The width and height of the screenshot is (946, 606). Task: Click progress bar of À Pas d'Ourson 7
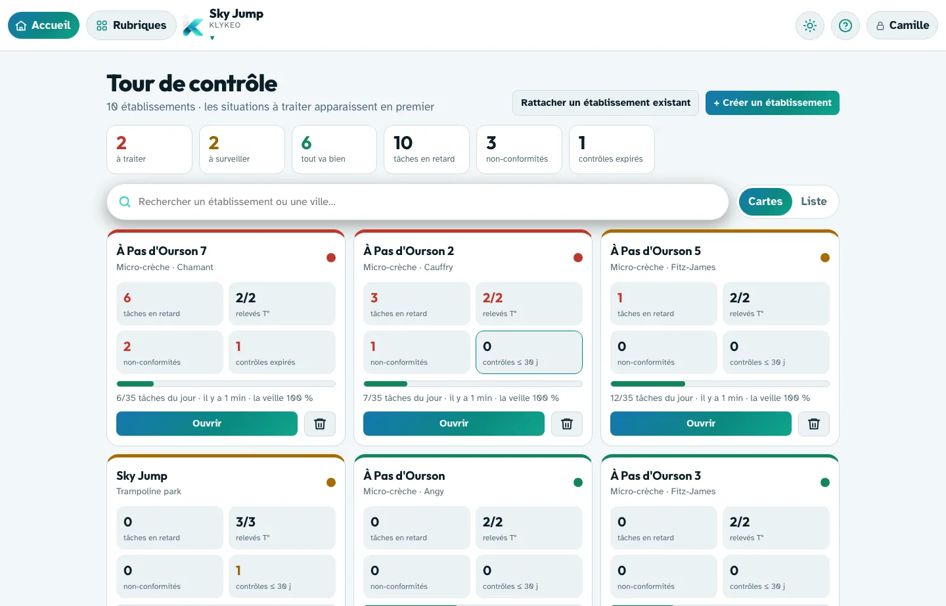tap(226, 384)
